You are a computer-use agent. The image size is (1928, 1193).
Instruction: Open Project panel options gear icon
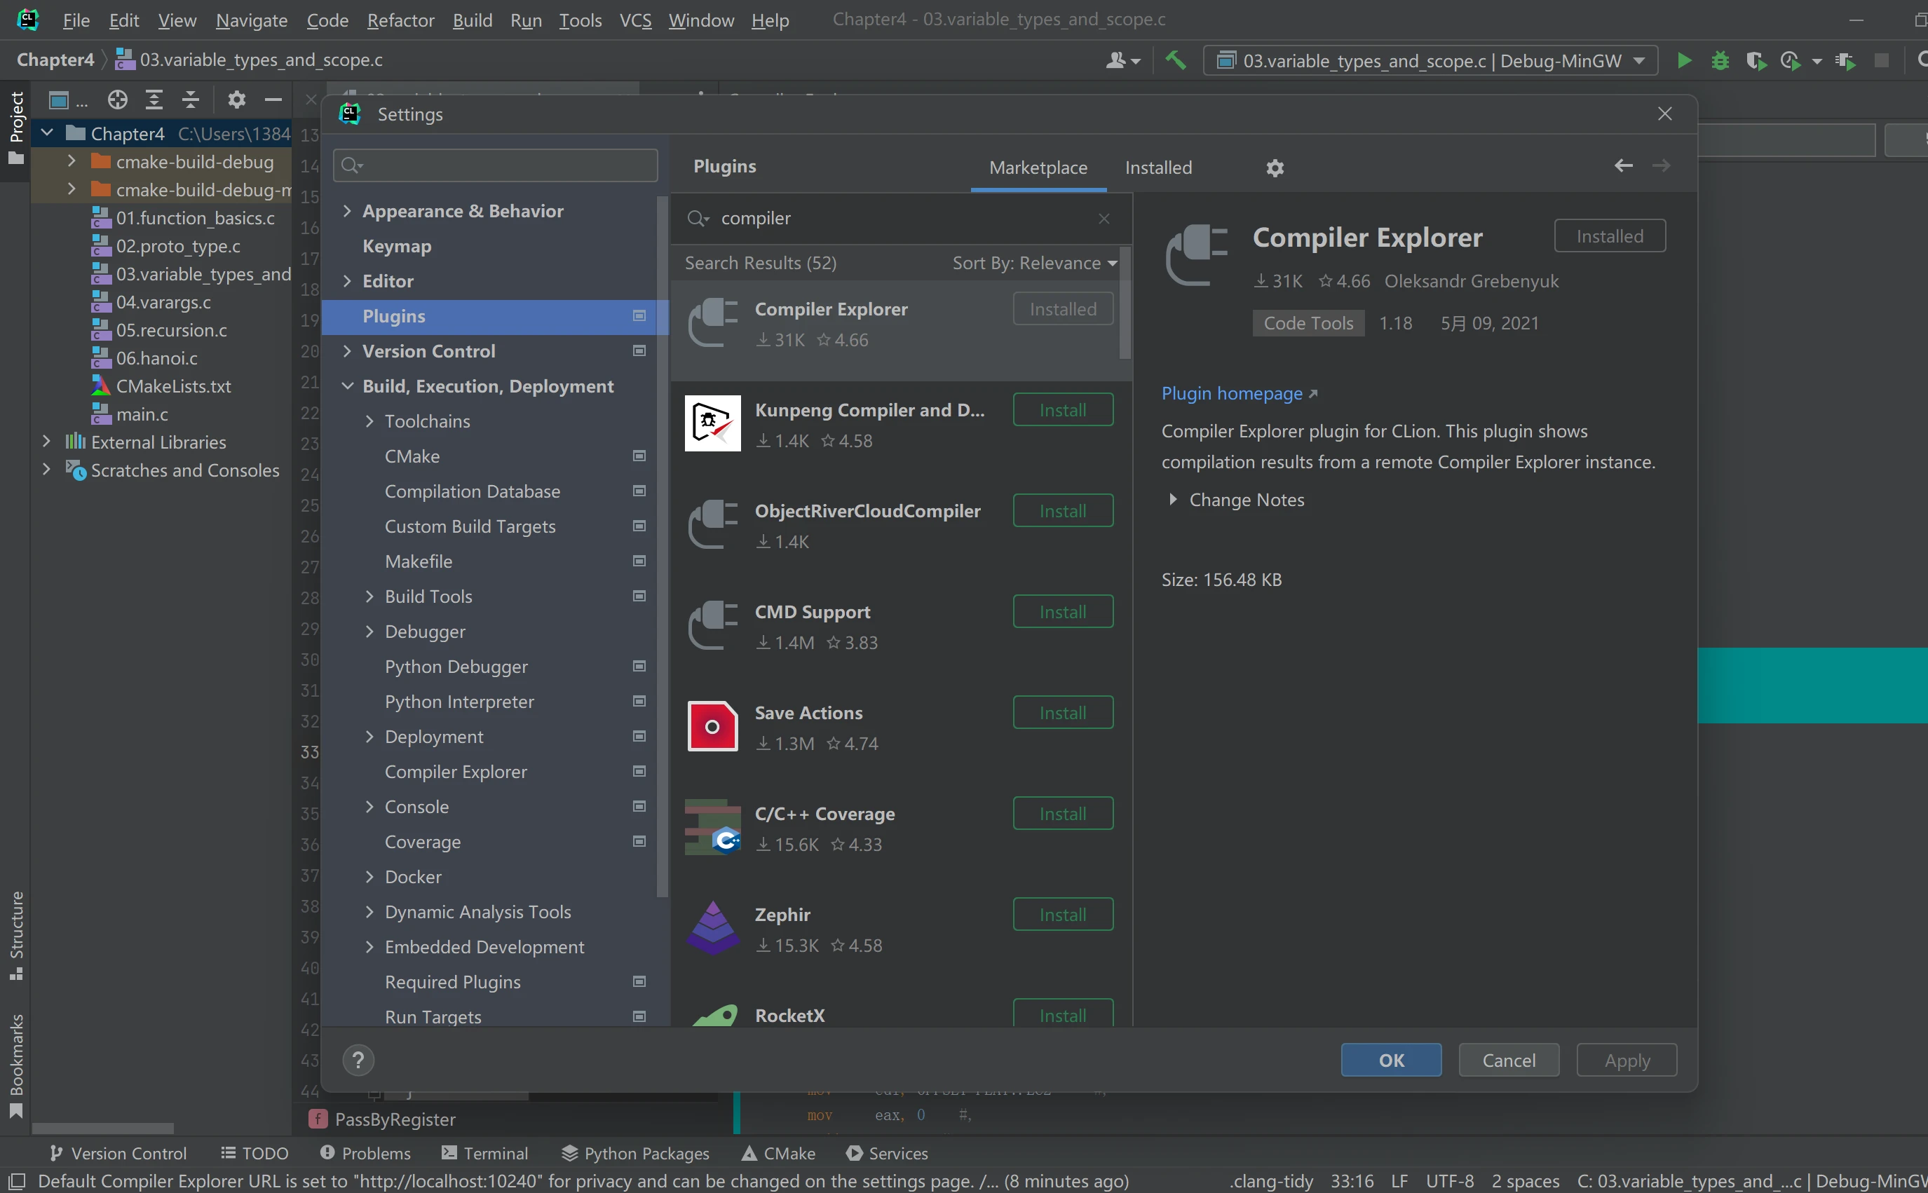237,100
